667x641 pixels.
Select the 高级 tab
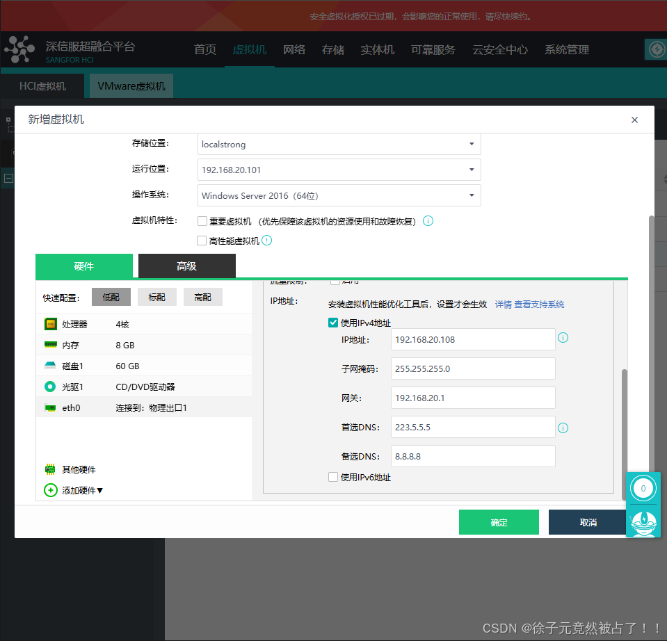pyautogui.click(x=186, y=266)
